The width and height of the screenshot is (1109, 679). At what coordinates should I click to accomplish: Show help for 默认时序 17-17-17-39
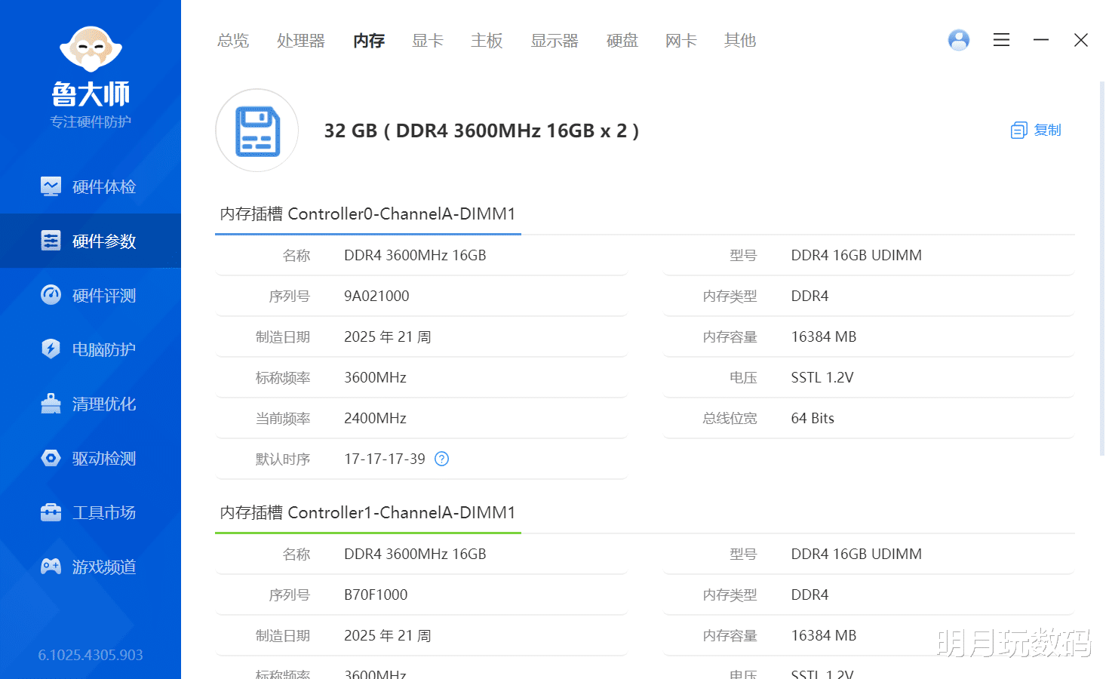coord(442,459)
